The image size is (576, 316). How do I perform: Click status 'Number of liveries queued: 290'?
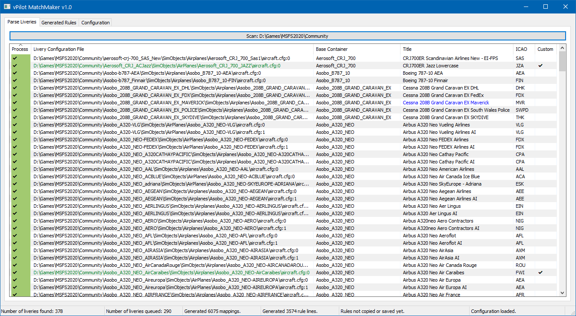pyautogui.click(x=139, y=311)
